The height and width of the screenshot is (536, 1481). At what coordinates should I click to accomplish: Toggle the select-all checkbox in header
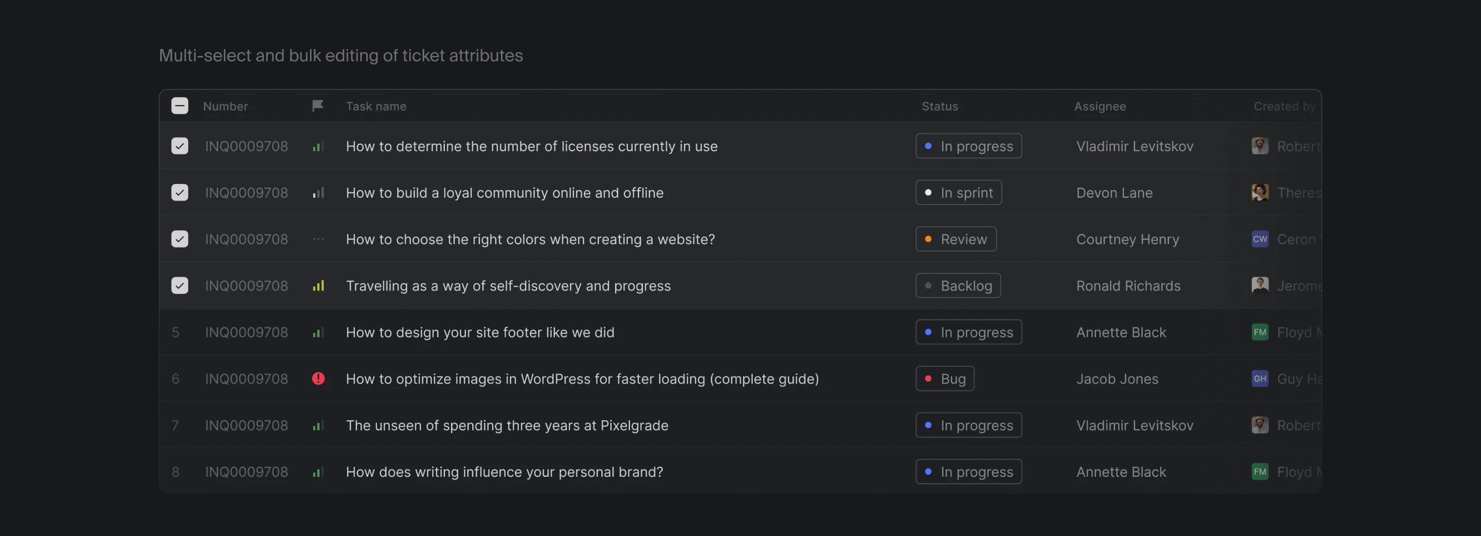(179, 106)
